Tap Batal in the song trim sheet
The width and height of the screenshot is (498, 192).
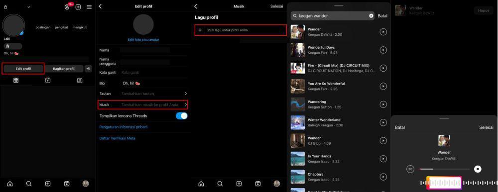pyautogui.click(x=400, y=127)
